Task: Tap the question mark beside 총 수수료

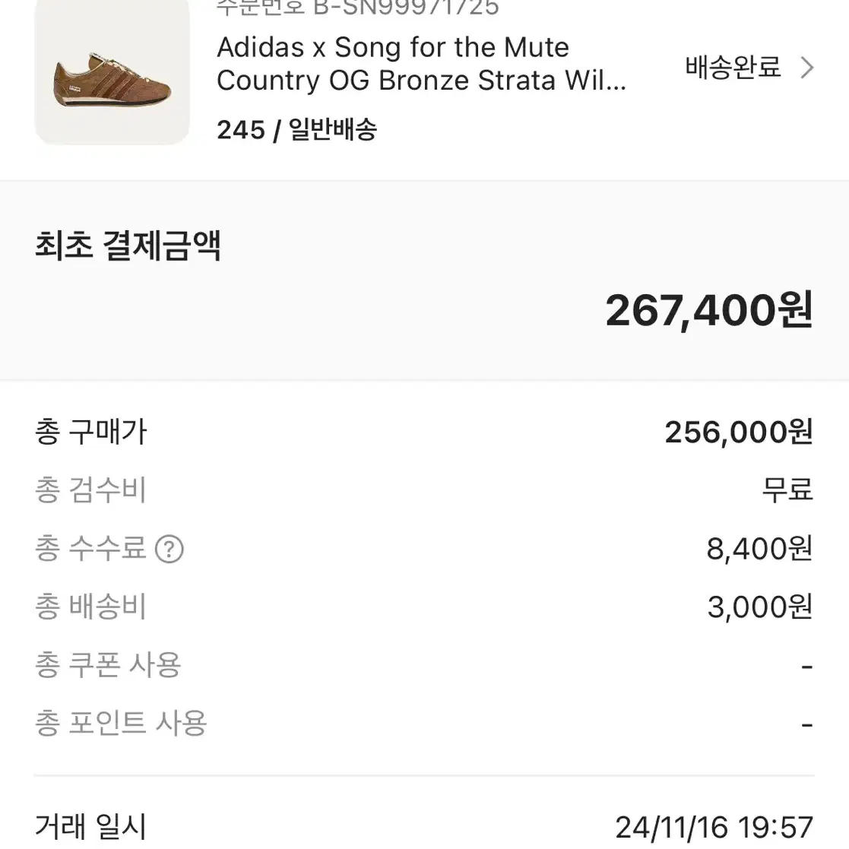Action: pos(169,549)
